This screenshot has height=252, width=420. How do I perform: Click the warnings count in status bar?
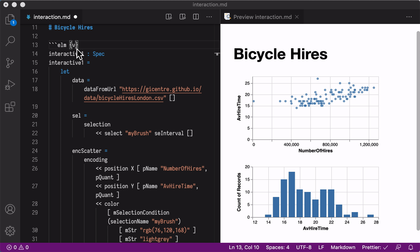coord(24,247)
